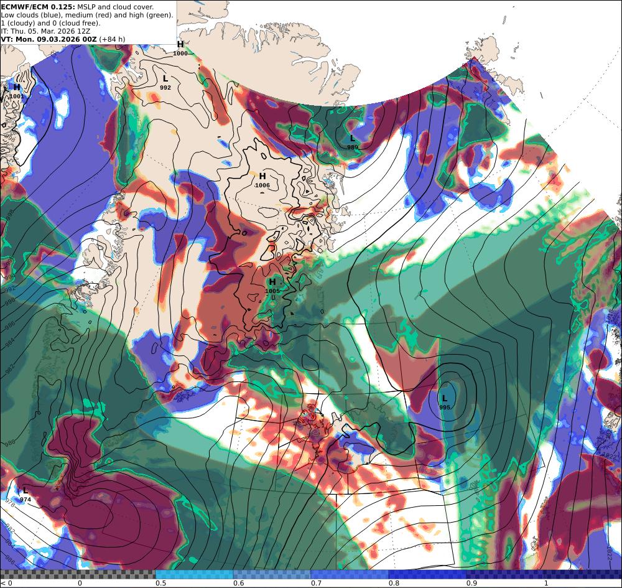Click the '1006' pressure value
The height and width of the screenshot is (588, 622).
[262, 185]
